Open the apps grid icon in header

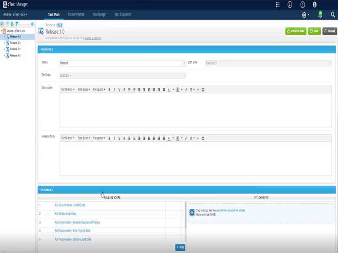278,5
